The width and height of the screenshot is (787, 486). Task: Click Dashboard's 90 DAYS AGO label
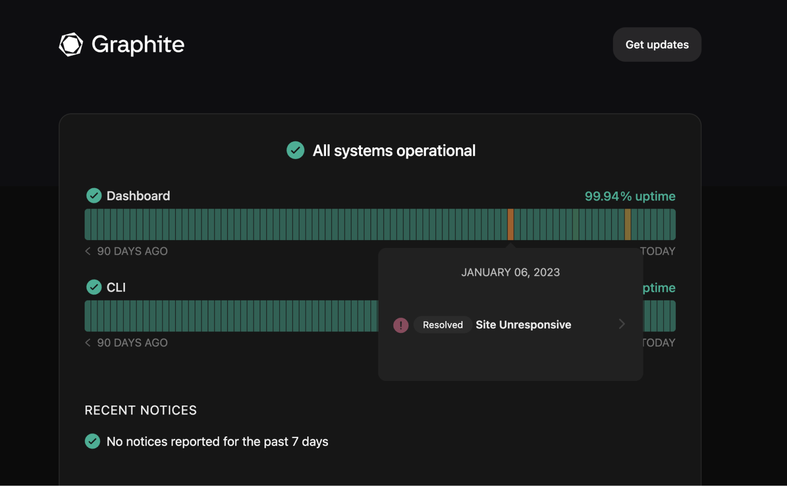coord(132,251)
